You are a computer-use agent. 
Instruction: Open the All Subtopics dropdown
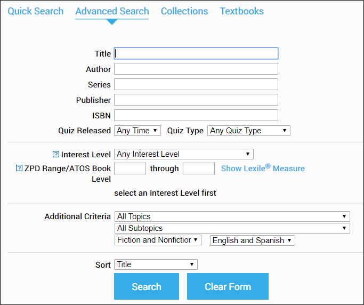click(x=232, y=228)
